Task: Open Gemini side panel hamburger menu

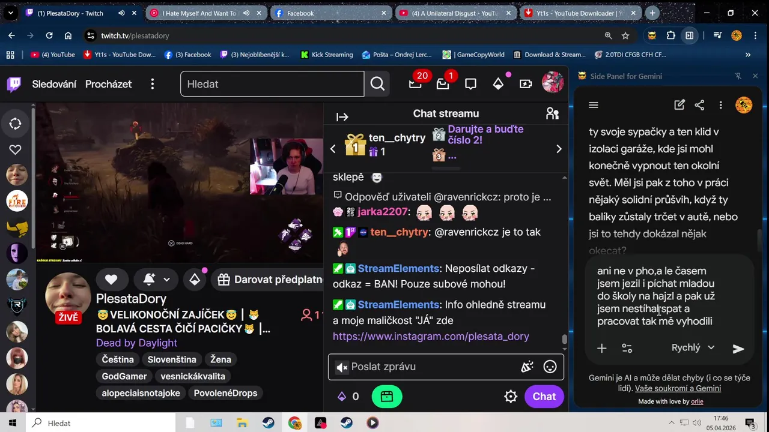Action: pos(594,105)
